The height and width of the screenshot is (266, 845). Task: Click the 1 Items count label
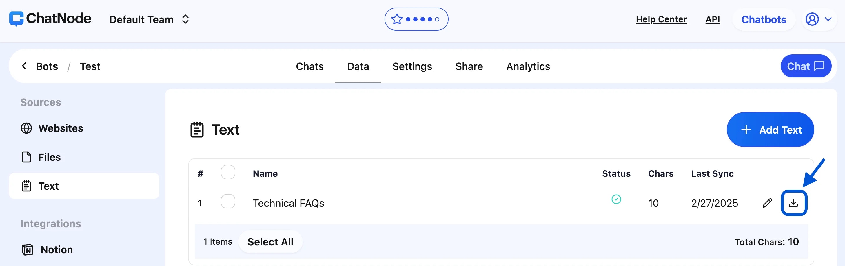coord(218,242)
